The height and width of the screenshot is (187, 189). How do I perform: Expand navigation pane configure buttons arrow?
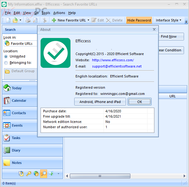(x=58, y=174)
